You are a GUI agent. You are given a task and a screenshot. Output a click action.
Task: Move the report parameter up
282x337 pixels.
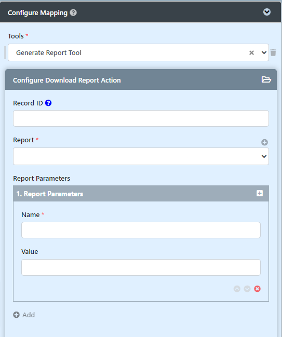237,289
